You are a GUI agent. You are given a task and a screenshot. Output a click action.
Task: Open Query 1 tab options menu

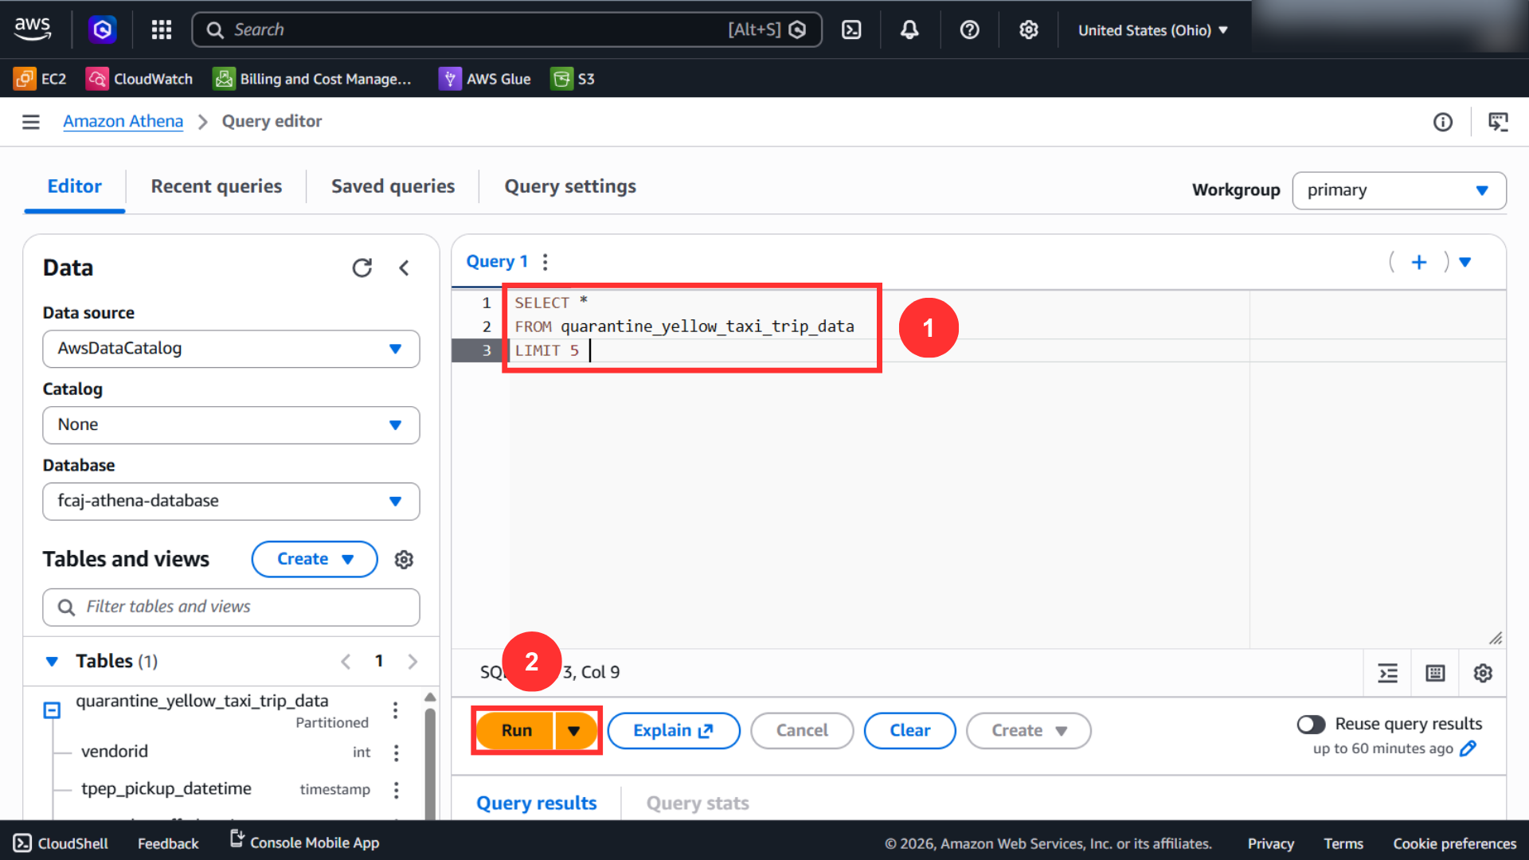pyautogui.click(x=546, y=262)
